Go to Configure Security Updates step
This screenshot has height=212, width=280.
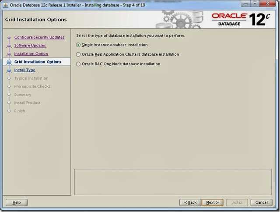[39, 37]
